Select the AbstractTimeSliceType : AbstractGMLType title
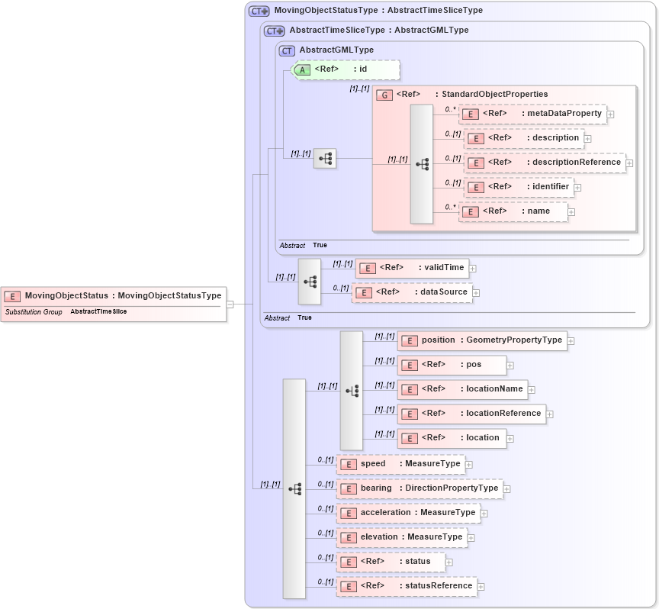 [378, 30]
